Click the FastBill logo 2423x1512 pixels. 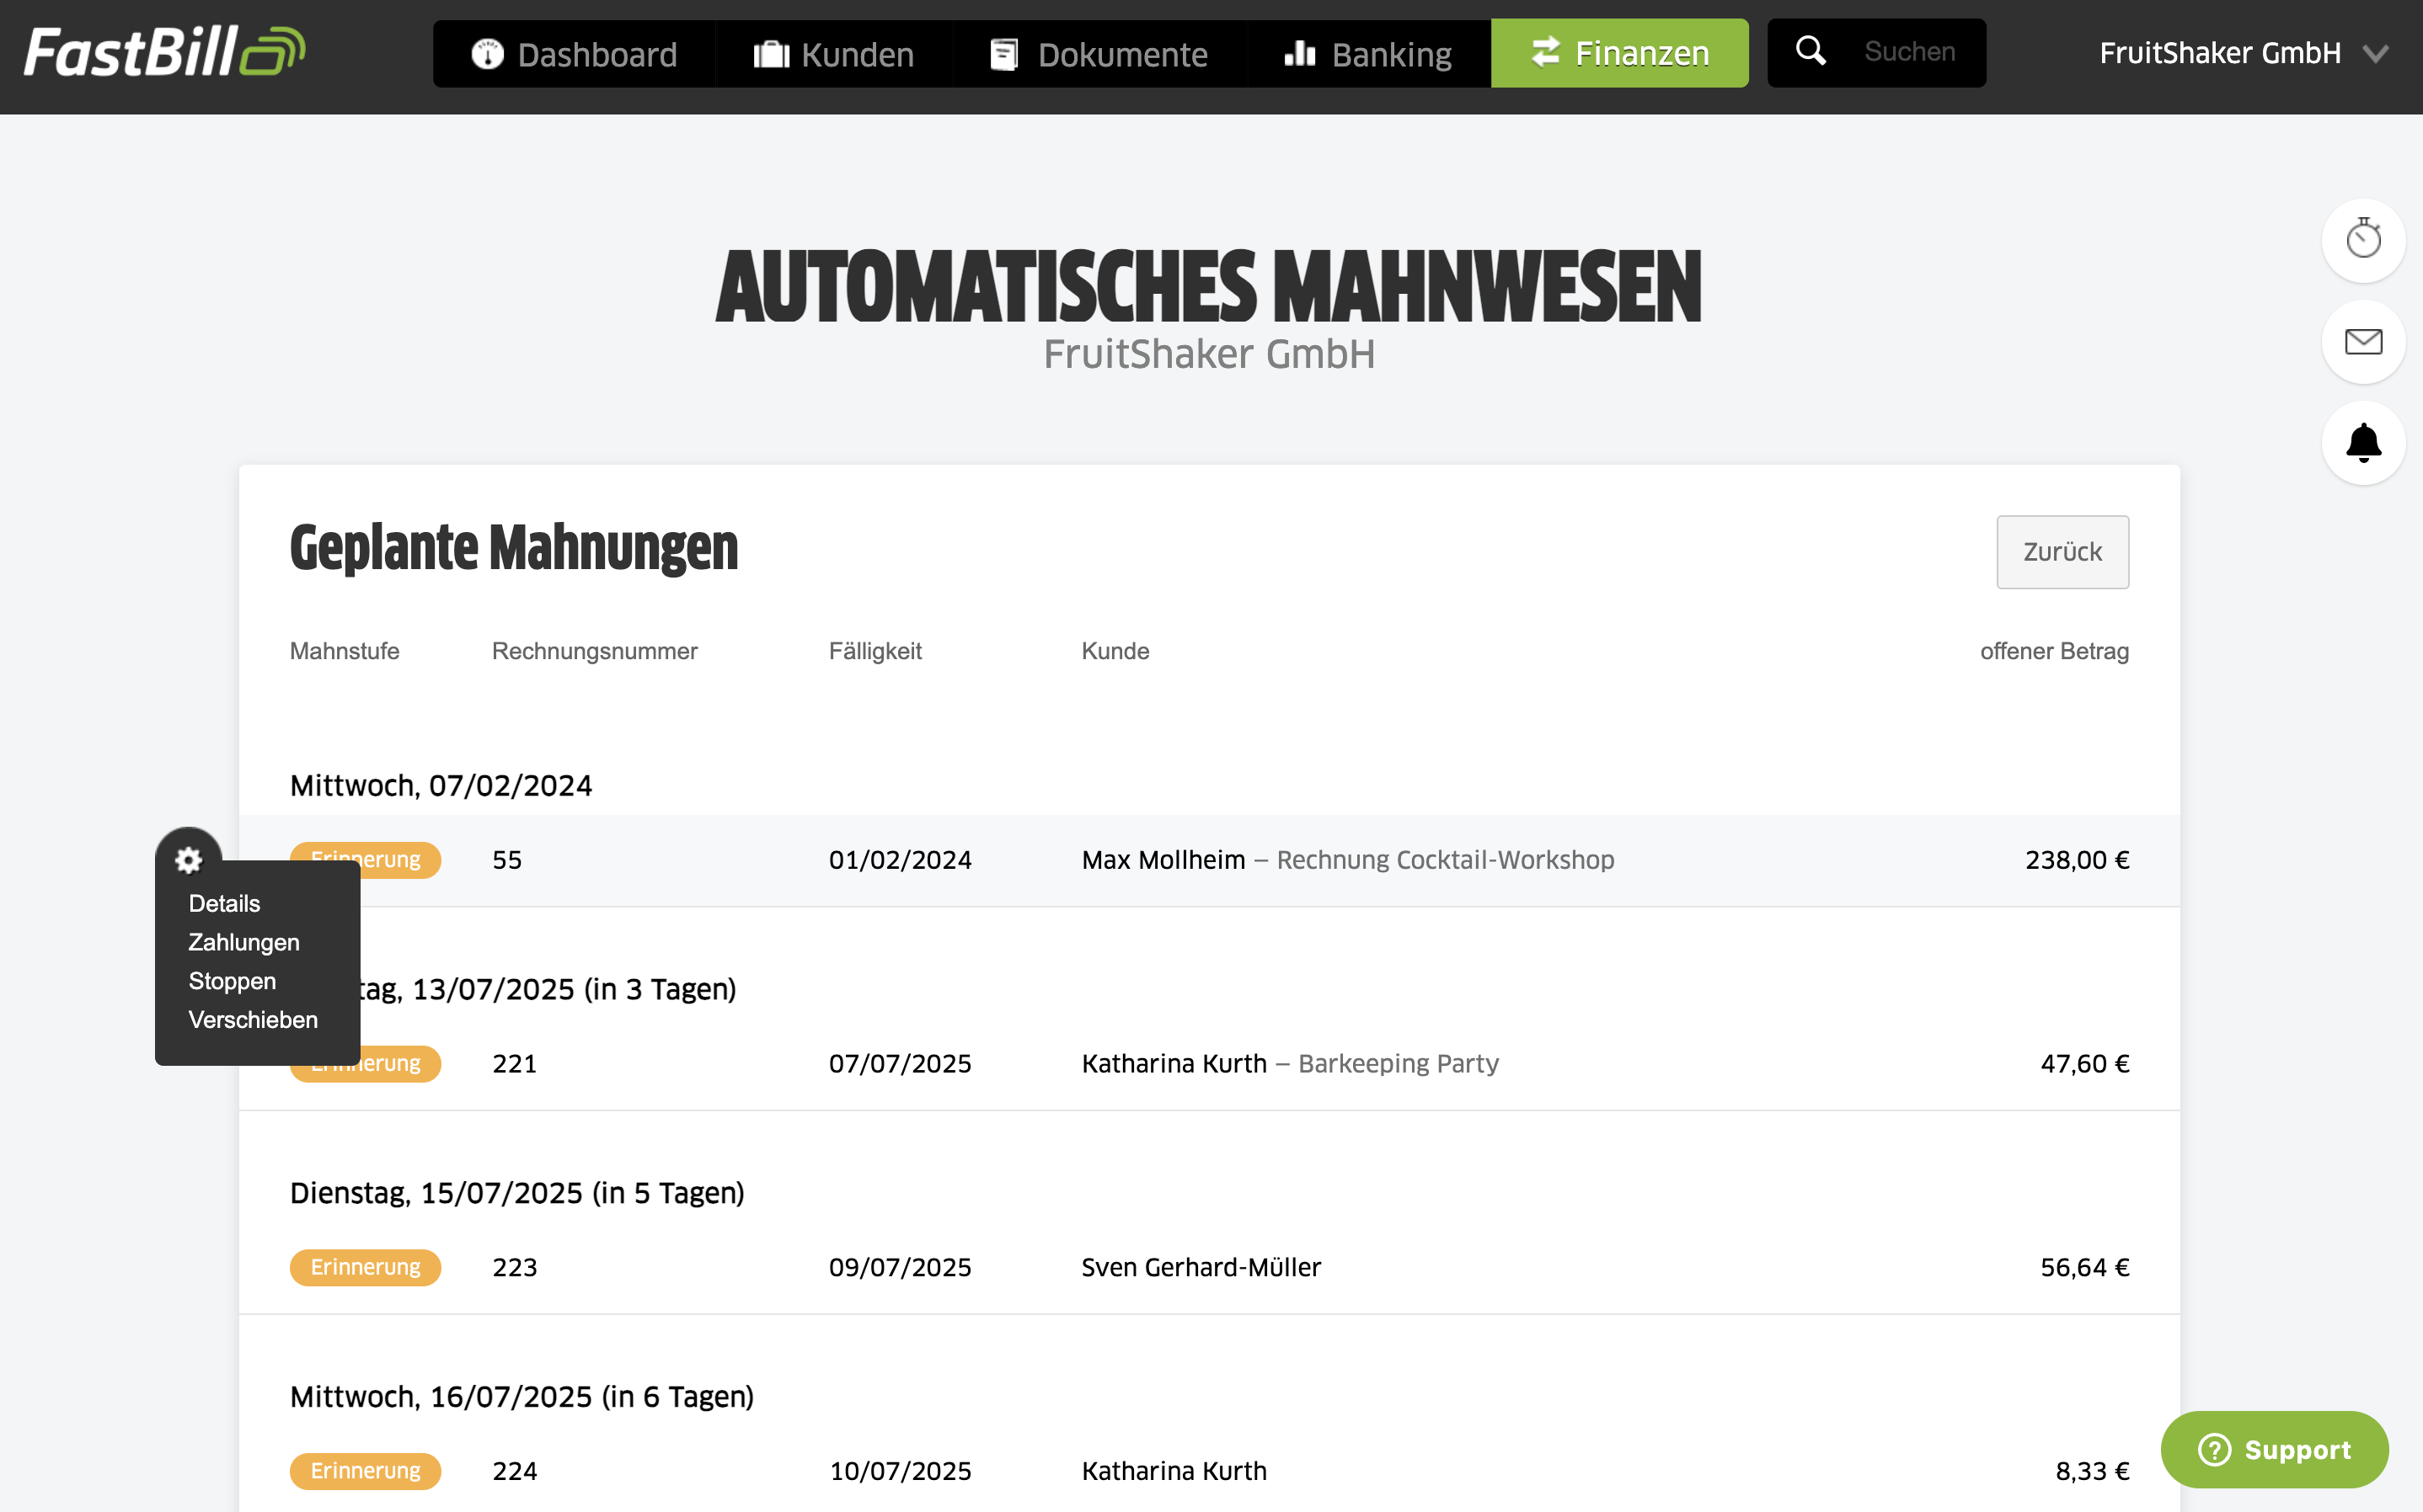(165, 52)
